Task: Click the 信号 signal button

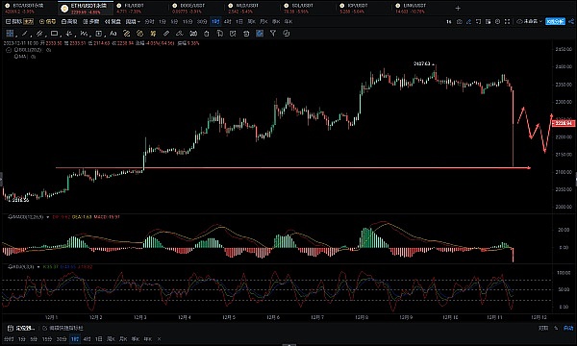Action: (47, 22)
